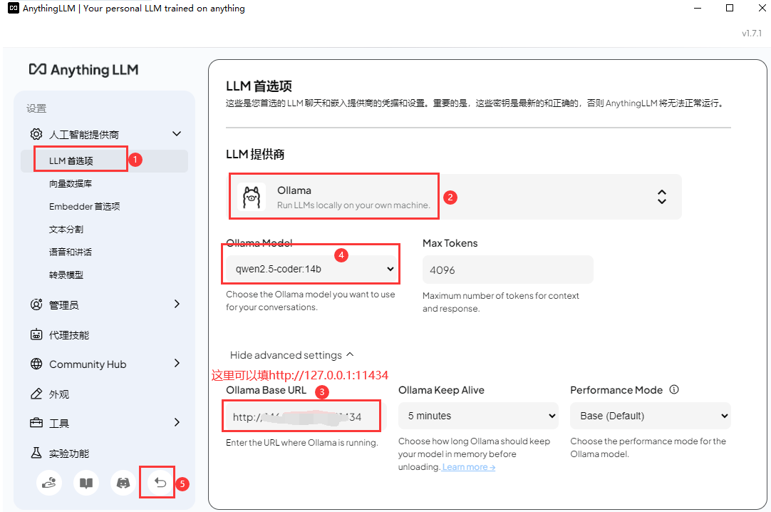Click the Max Tokens label
771x512 pixels.
tap(450, 243)
